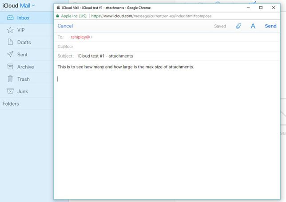286x202 pixels.
Task: Close the compose Chrome window
Action: 274,8
